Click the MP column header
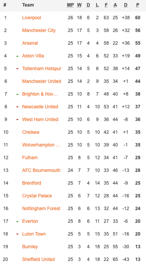The width and height of the screenshot is (146, 266). click(x=70, y=5)
